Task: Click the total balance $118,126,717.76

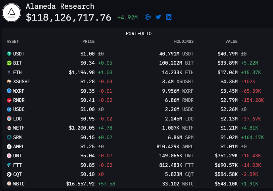Action: (x=69, y=17)
